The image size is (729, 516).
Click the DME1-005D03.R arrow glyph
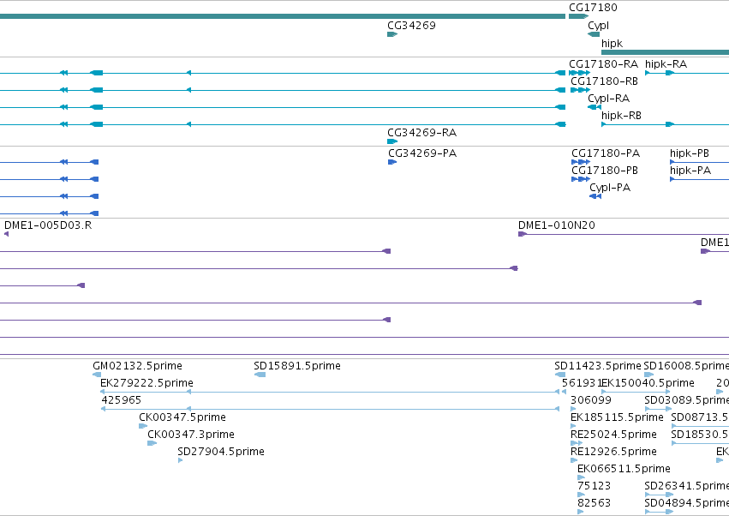[x=7, y=234]
